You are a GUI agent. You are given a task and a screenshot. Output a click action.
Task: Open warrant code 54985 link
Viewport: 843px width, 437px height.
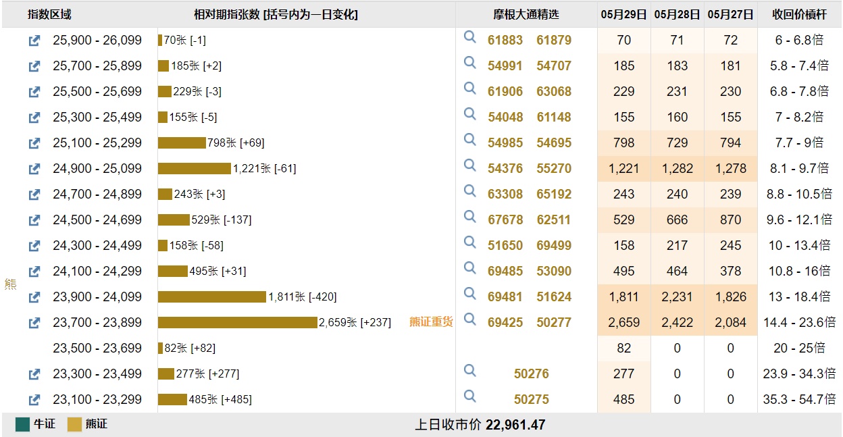[505, 143]
